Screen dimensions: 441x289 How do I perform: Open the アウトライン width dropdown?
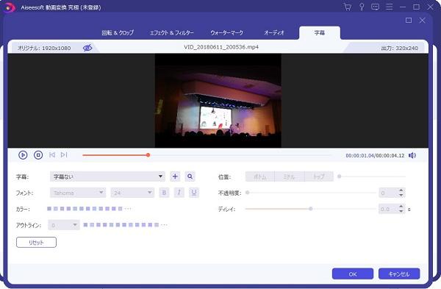pyautogui.click(x=64, y=225)
